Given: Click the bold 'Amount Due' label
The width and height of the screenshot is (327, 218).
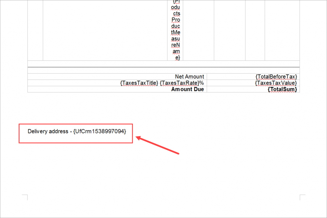Looking at the screenshot, I should [187, 89].
